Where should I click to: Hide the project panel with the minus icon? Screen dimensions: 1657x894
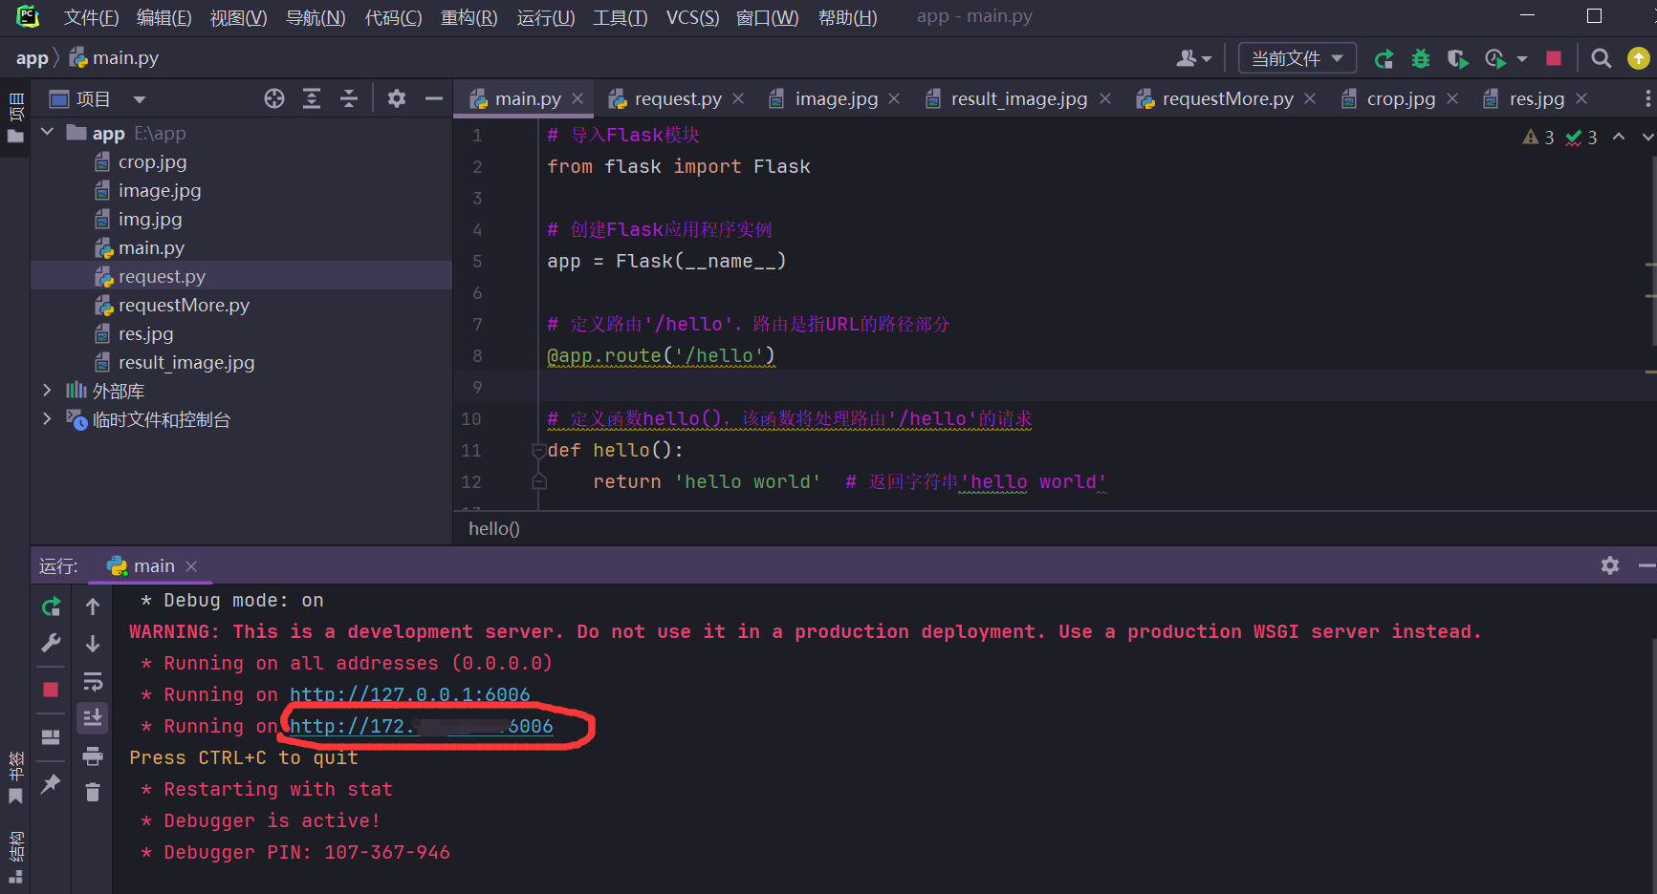coord(434,99)
